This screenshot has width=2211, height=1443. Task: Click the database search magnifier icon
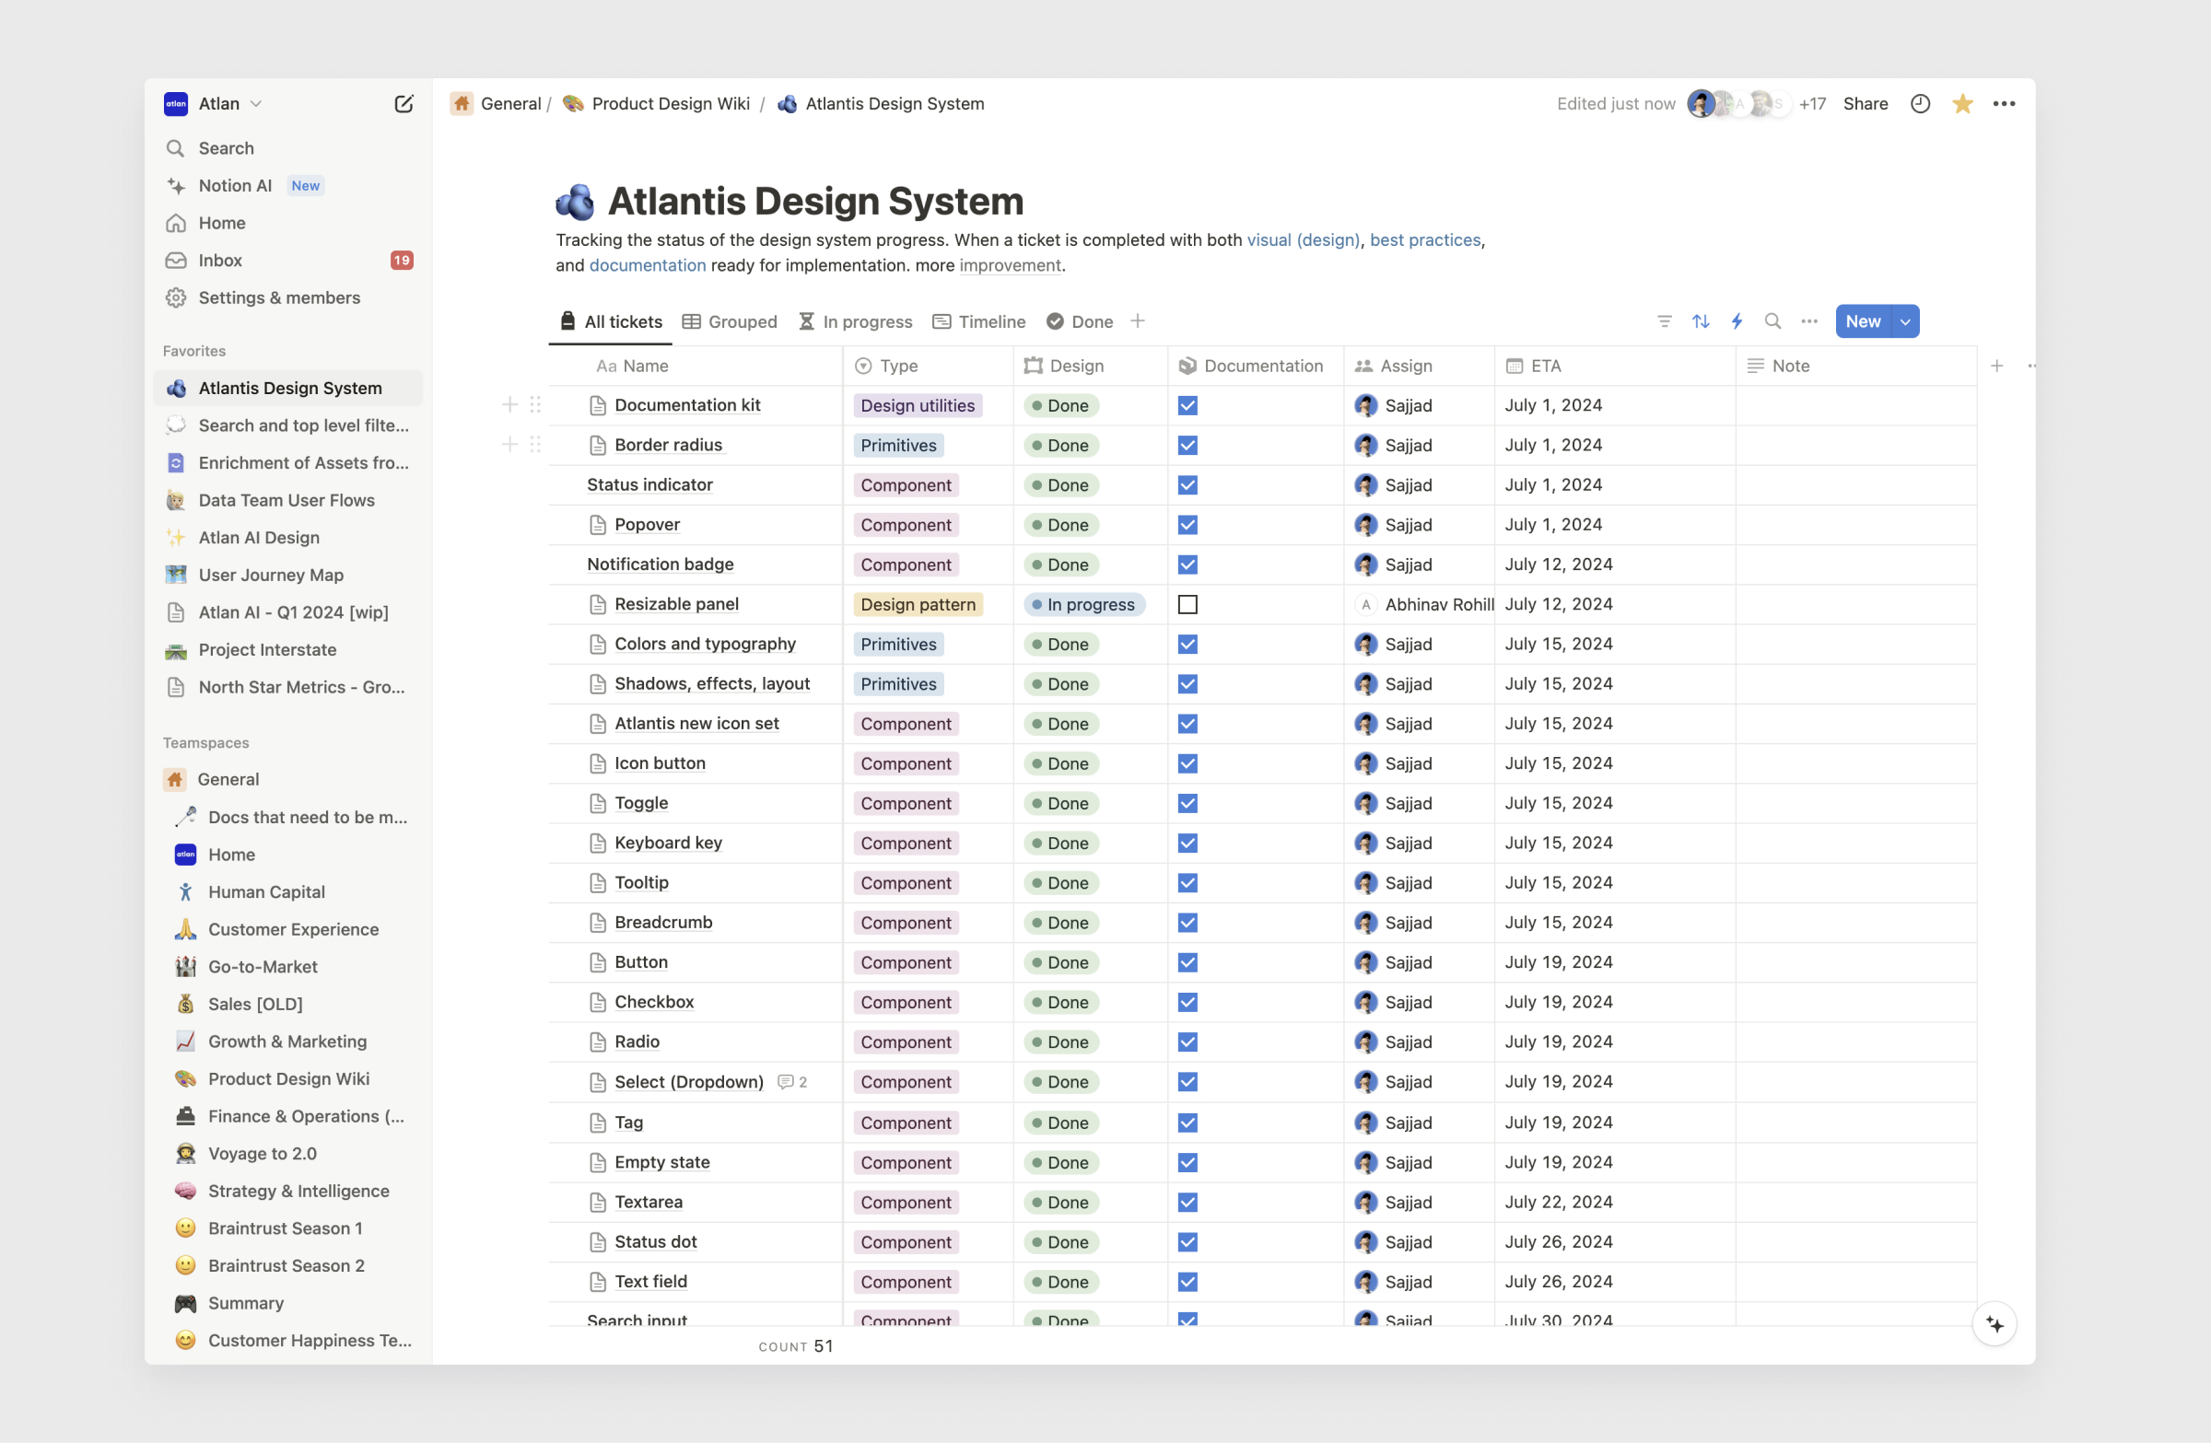pyautogui.click(x=1772, y=321)
